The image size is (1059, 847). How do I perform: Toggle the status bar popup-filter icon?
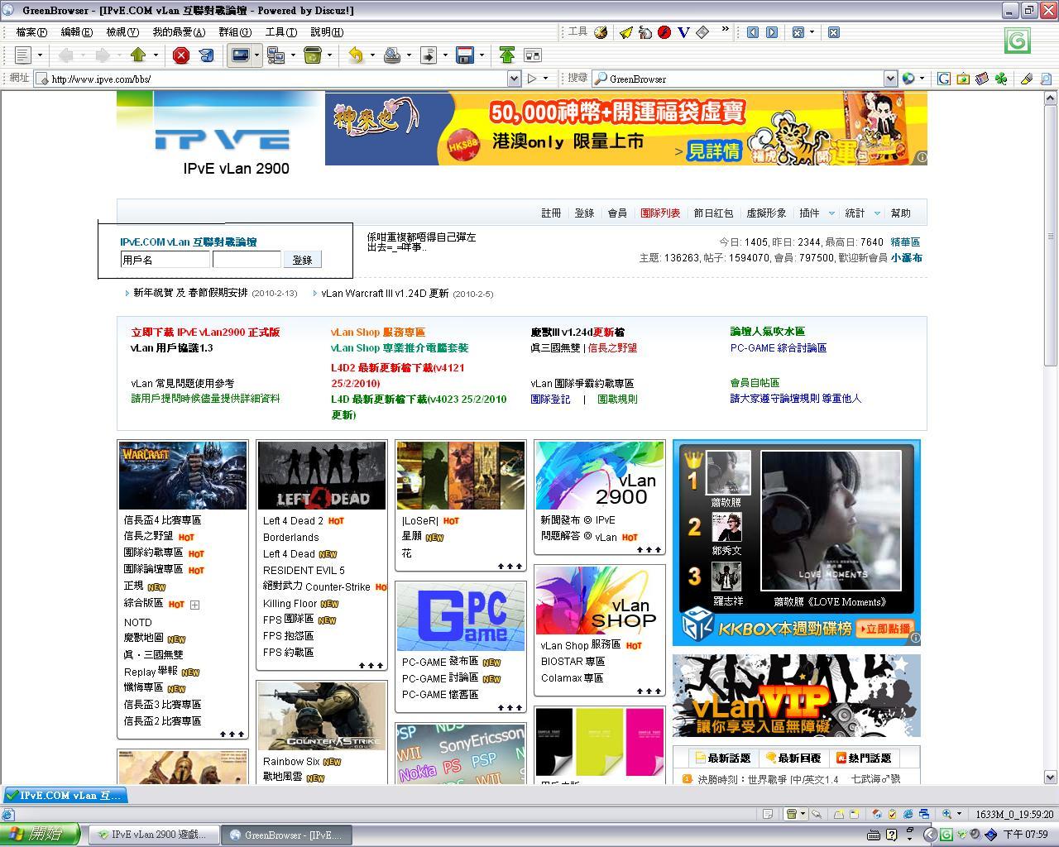[x=792, y=814]
